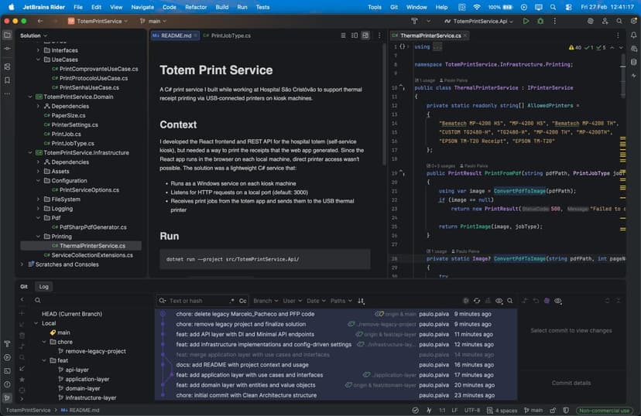Switch README to editor and preview mode
The image size is (641, 416).
point(354,36)
